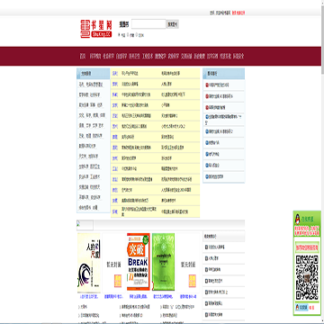Open the 突破 BREAK book cover thumbnail
This screenshot has width=324, height=324.
tap(139, 262)
